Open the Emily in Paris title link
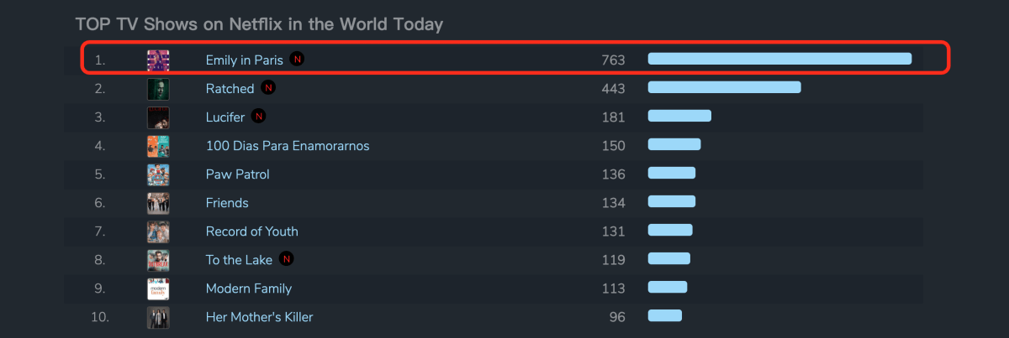Viewport: 1009px width, 338px height. [245, 60]
